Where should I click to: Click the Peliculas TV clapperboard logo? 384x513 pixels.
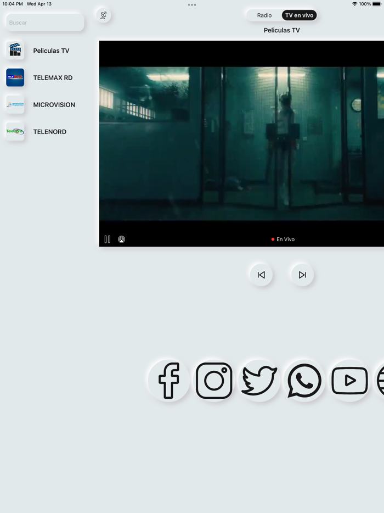click(15, 51)
